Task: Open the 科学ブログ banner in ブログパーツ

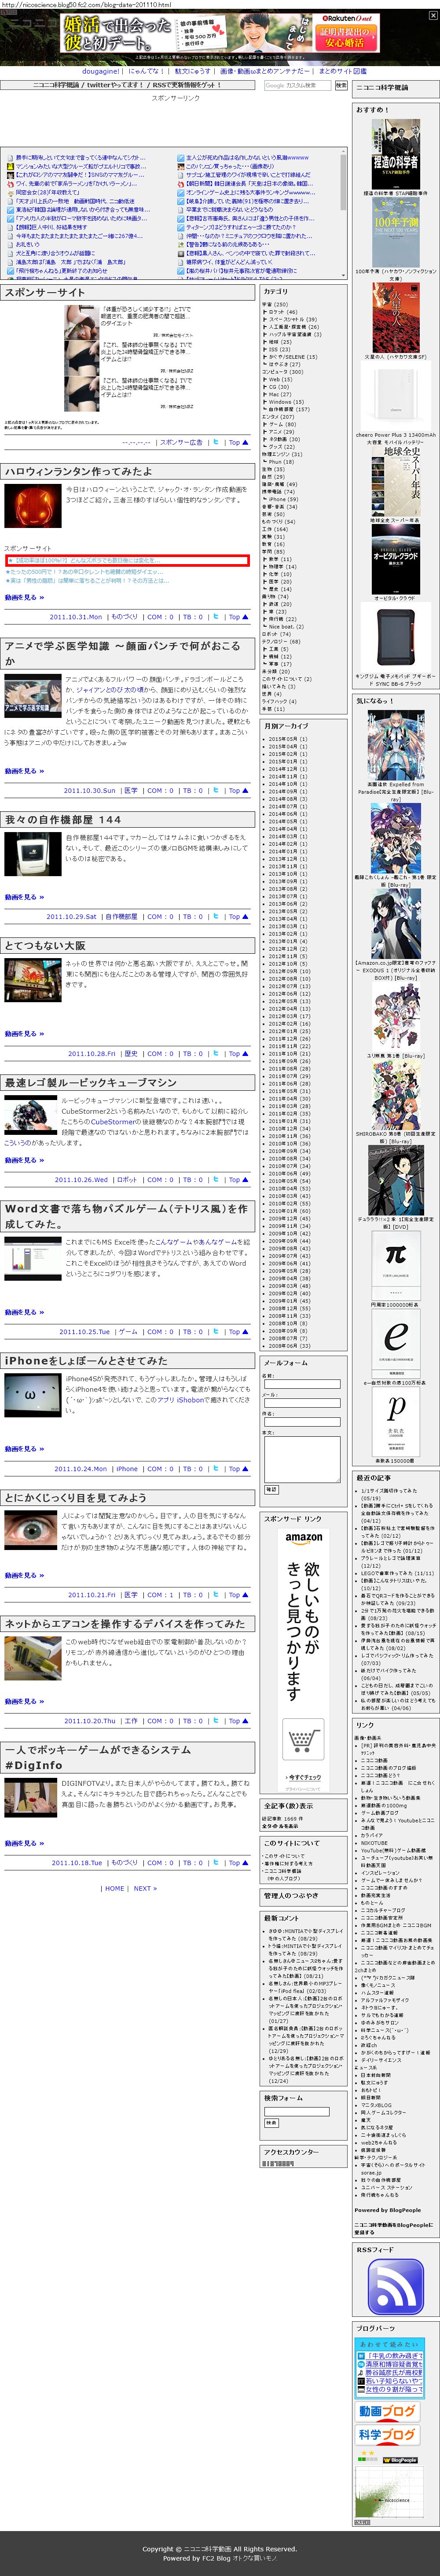Action: tap(387, 2435)
